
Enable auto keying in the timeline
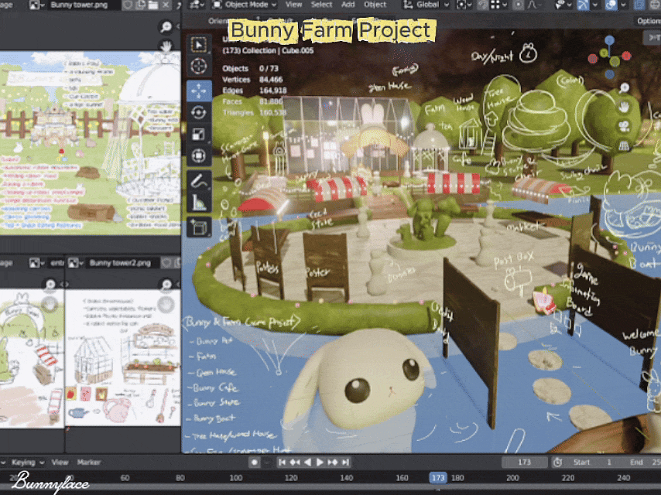point(255,461)
